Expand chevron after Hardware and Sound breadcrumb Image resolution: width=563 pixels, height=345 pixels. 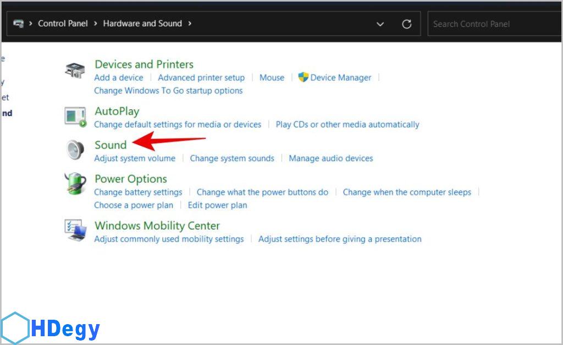point(190,24)
